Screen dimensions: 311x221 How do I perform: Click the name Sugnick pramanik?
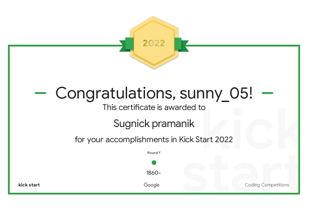point(154,123)
